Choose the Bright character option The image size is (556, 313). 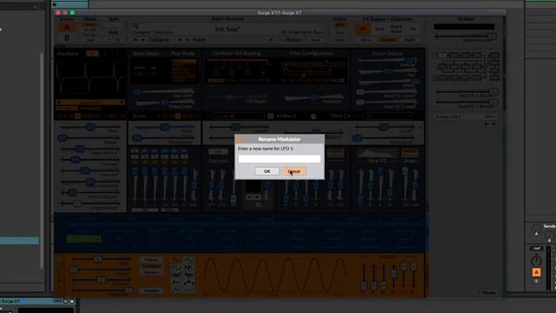coord(409,40)
